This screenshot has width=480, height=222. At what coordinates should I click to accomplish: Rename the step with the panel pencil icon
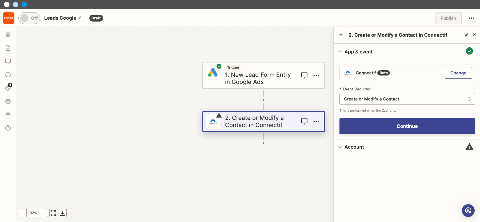pyautogui.click(x=467, y=35)
